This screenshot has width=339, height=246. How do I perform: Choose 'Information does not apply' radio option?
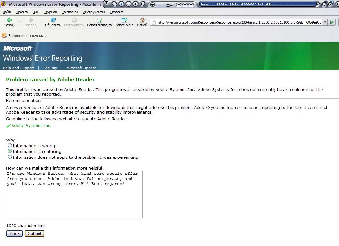pos(10,157)
